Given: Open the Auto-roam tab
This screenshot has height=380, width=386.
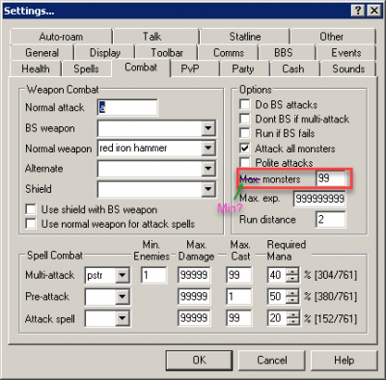Looking at the screenshot, I should click(61, 37).
